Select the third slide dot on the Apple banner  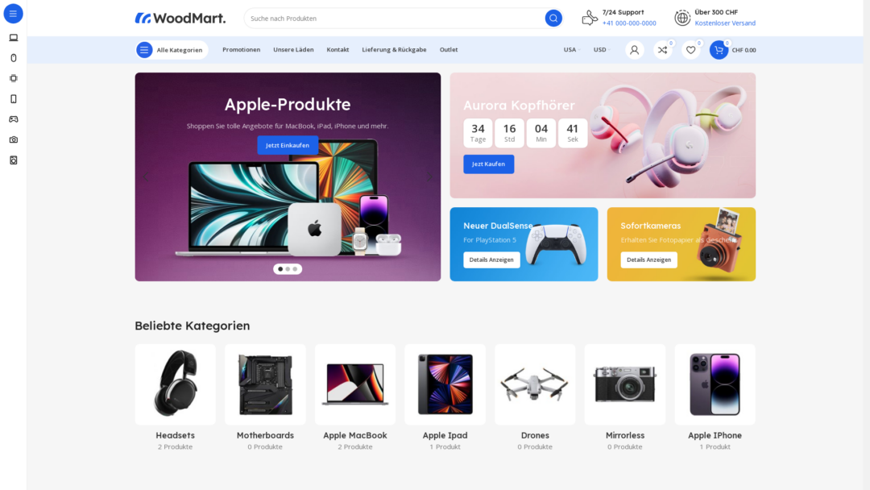295,269
